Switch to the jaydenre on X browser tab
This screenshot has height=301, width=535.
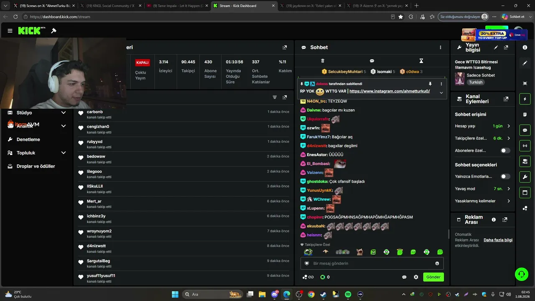(x=310, y=6)
